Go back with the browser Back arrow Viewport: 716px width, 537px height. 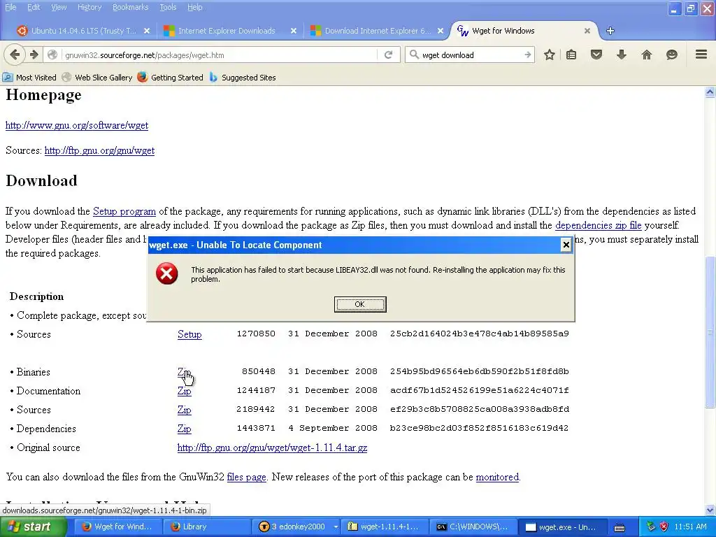pyautogui.click(x=14, y=55)
